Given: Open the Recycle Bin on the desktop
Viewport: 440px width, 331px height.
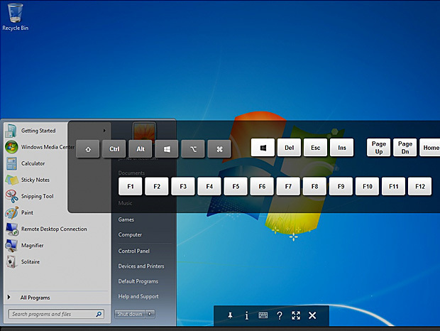Looking at the screenshot, I should [15, 16].
